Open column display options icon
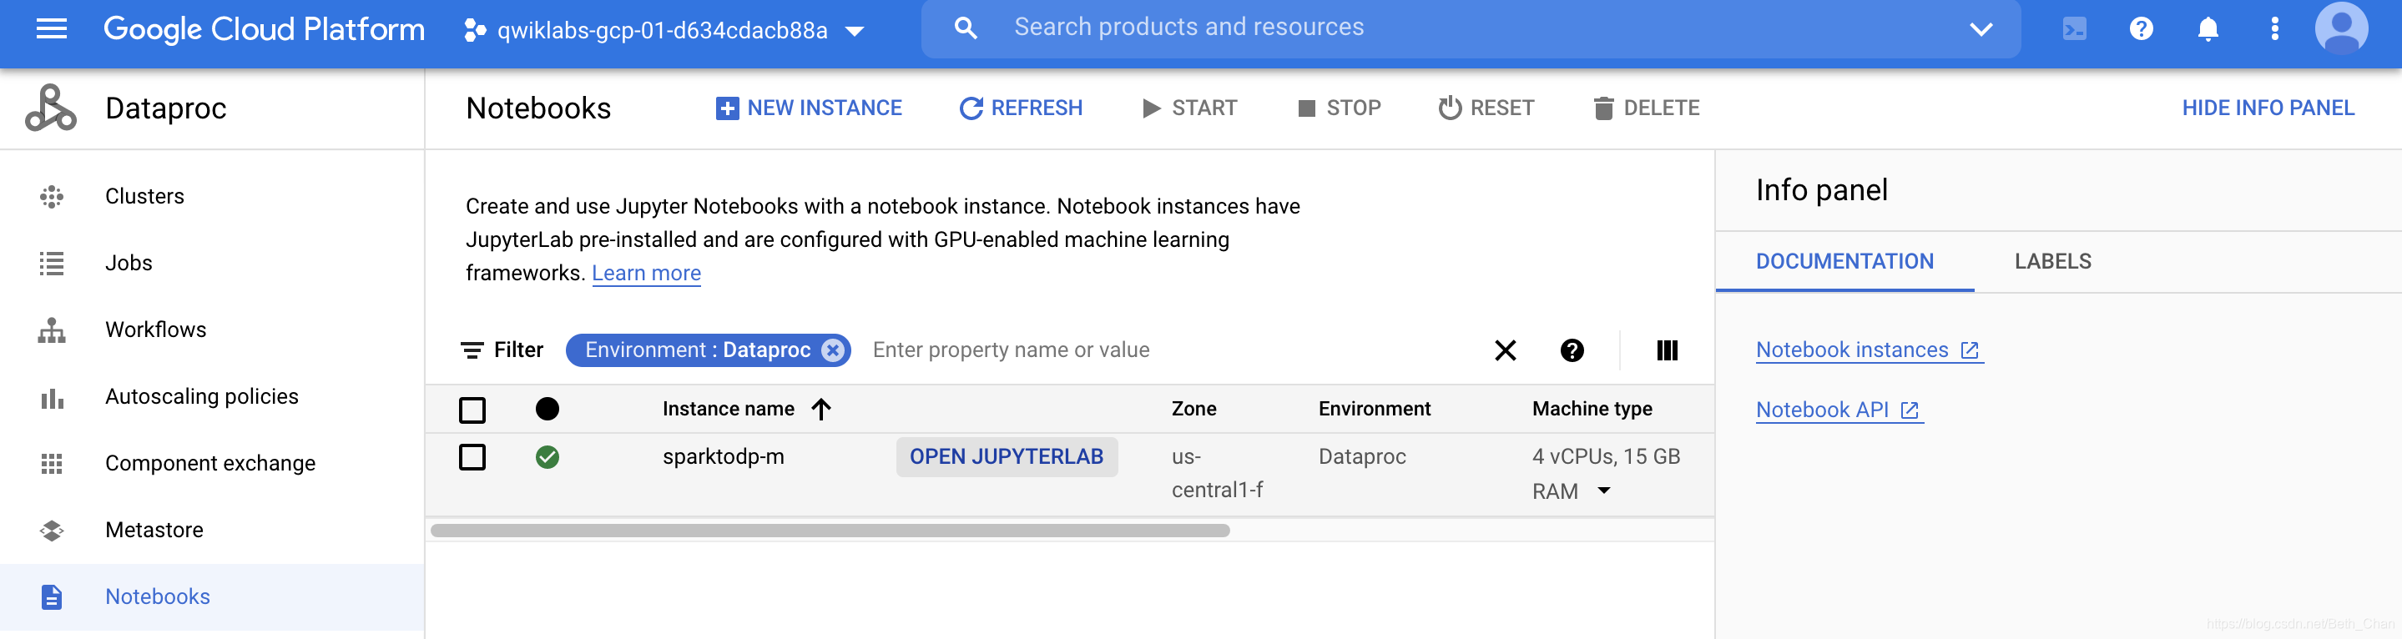The width and height of the screenshot is (2402, 639). (x=1668, y=350)
